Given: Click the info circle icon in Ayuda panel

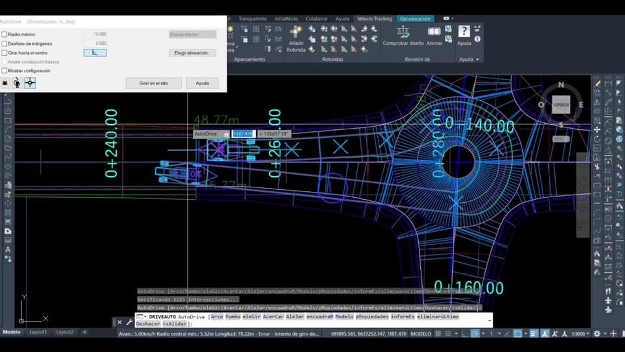Looking at the screenshot, I should (477, 39).
